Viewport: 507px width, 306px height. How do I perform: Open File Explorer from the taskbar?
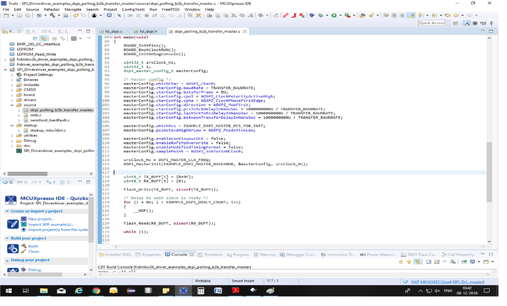pyautogui.click(x=44, y=291)
